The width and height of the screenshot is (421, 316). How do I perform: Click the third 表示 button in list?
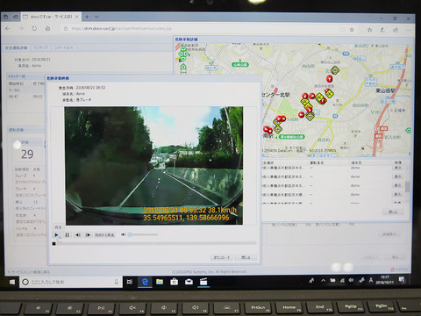397,185
